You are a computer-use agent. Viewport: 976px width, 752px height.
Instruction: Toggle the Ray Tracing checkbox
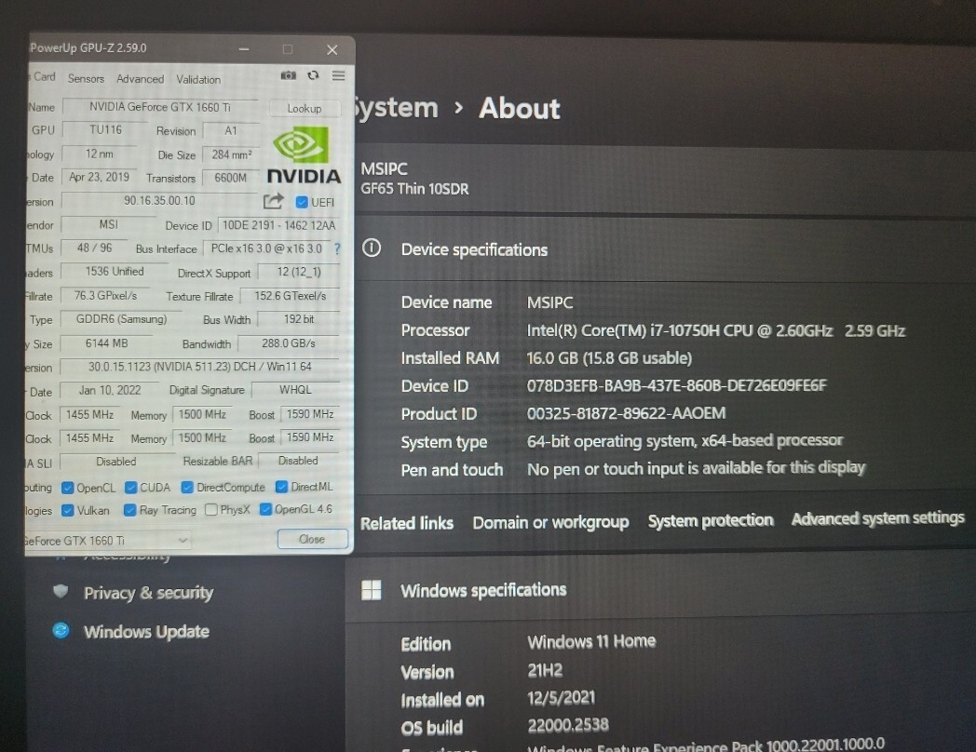[x=130, y=510]
